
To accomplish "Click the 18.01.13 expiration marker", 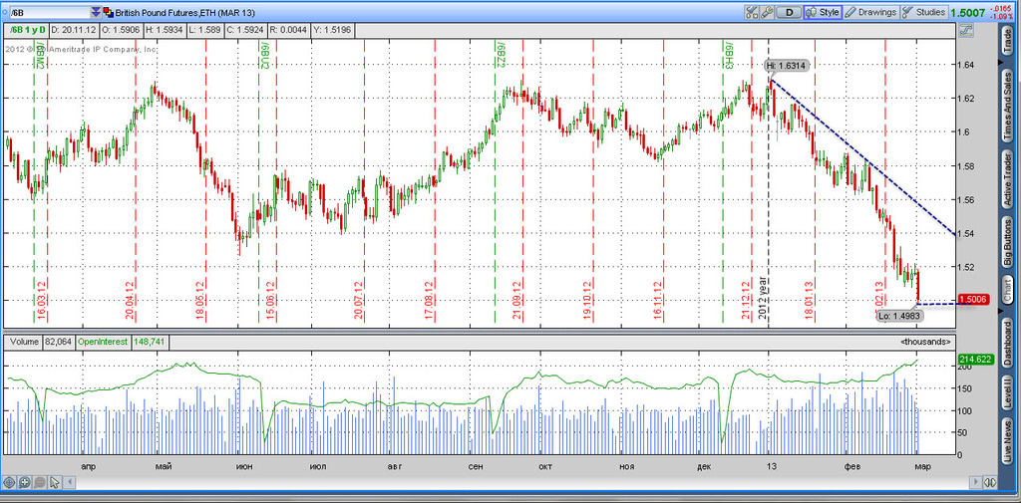I will (808, 300).
